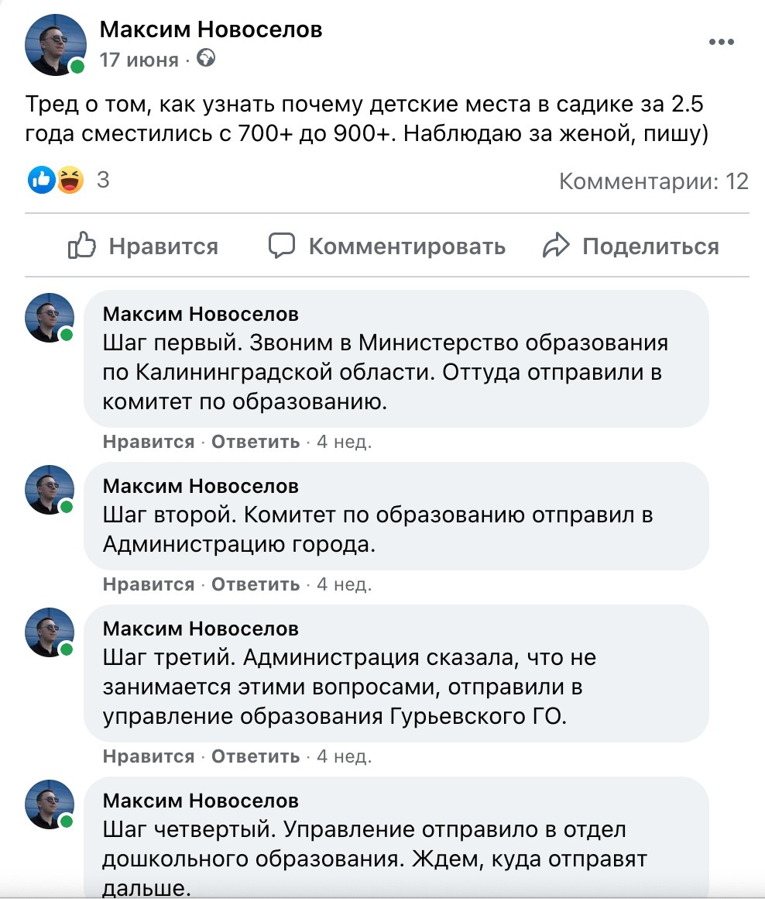This screenshot has width=765, height=899.
Task: Open the 17 июня post date link
Action: click(x=139, y=60)
